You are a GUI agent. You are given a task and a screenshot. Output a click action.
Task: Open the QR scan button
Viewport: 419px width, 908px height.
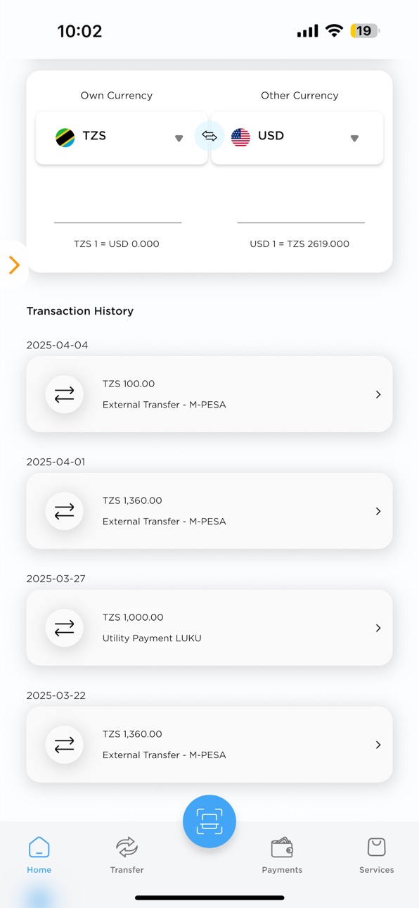(x=209, y=821)
